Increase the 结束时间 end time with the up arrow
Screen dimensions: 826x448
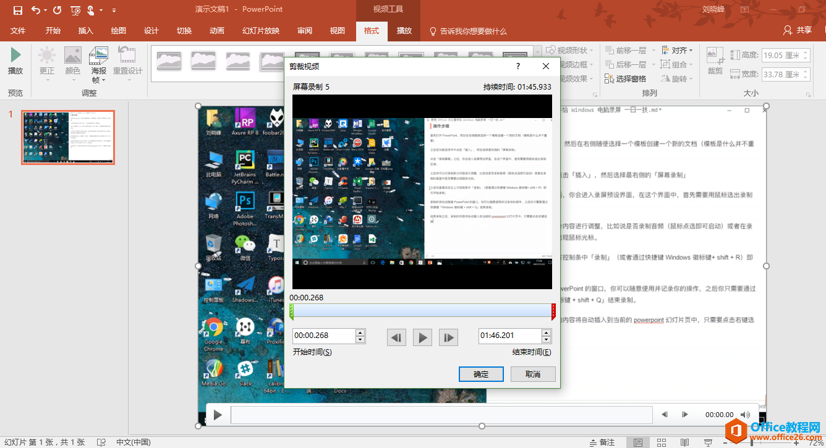pos(546,332)
